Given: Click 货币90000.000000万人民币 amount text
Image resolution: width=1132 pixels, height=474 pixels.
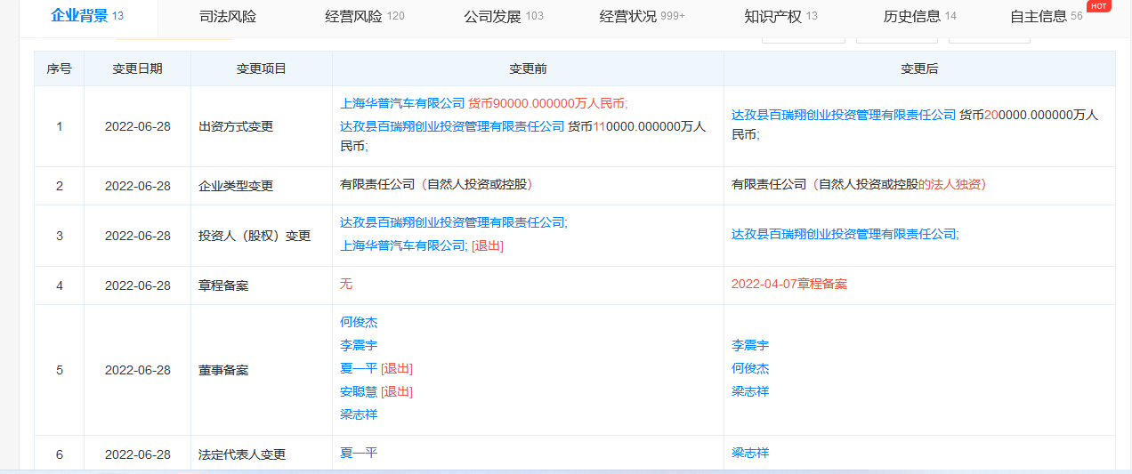Looking at the screenshot, I should coord(548,103).
